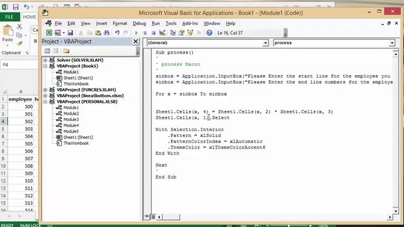Collapse VBAProject (Book1) node
The width and height of the screenshot is (404, 227).
click(x=45, y=66)
